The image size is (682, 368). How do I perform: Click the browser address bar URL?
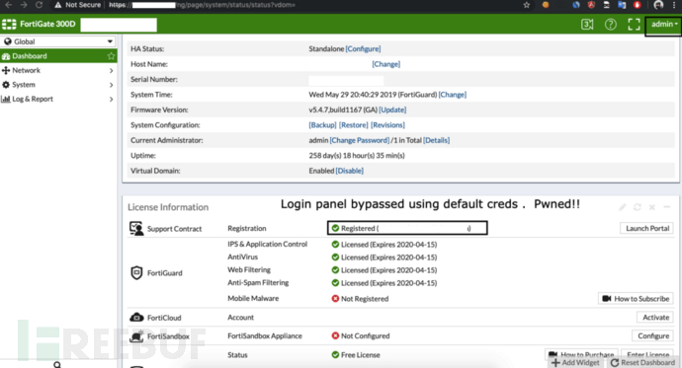pyautogui.click(x=202, y=5)
